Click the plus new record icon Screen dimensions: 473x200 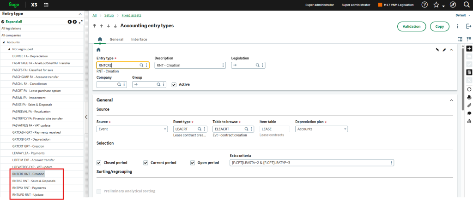(469, 48)
